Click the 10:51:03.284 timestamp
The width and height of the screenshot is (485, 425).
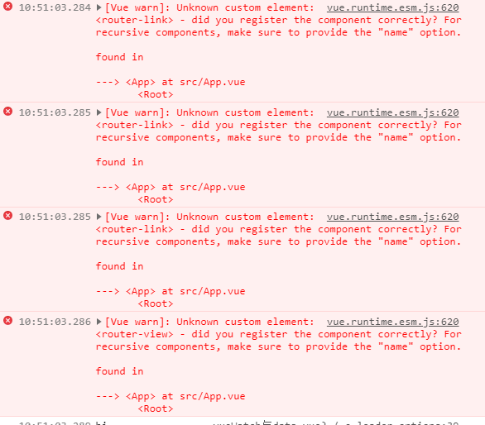55,7
